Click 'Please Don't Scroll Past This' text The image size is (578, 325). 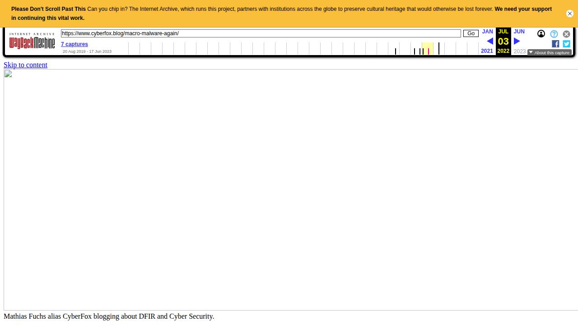pos(48,9)
